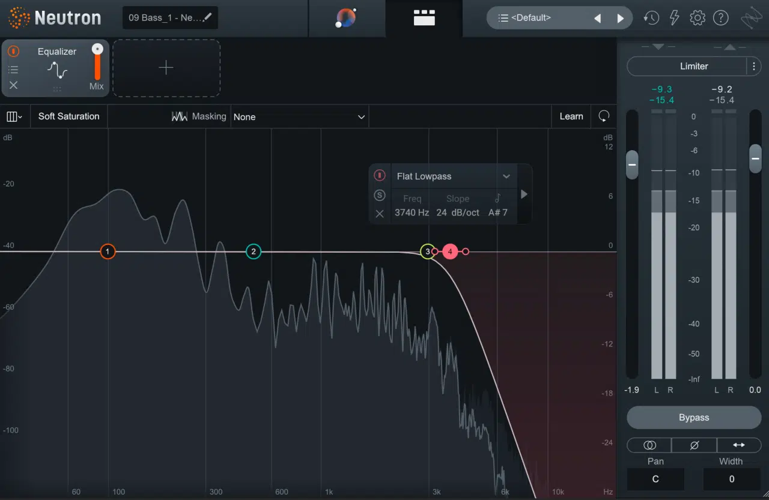This screenshot has height=500, width=769.
Task: Select EQ node 1
Action: 108,252
